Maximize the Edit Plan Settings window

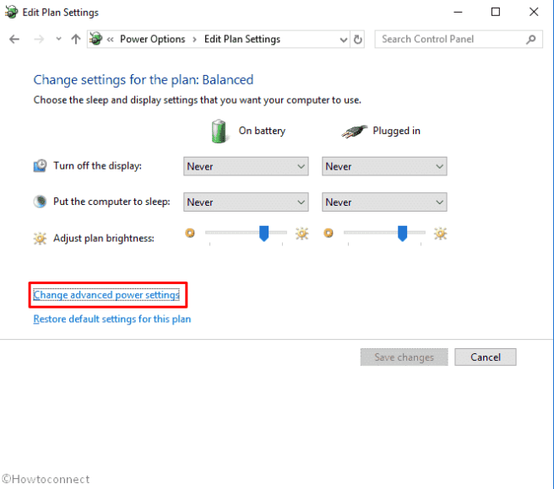pyautogui.click(x=496, y=13)
